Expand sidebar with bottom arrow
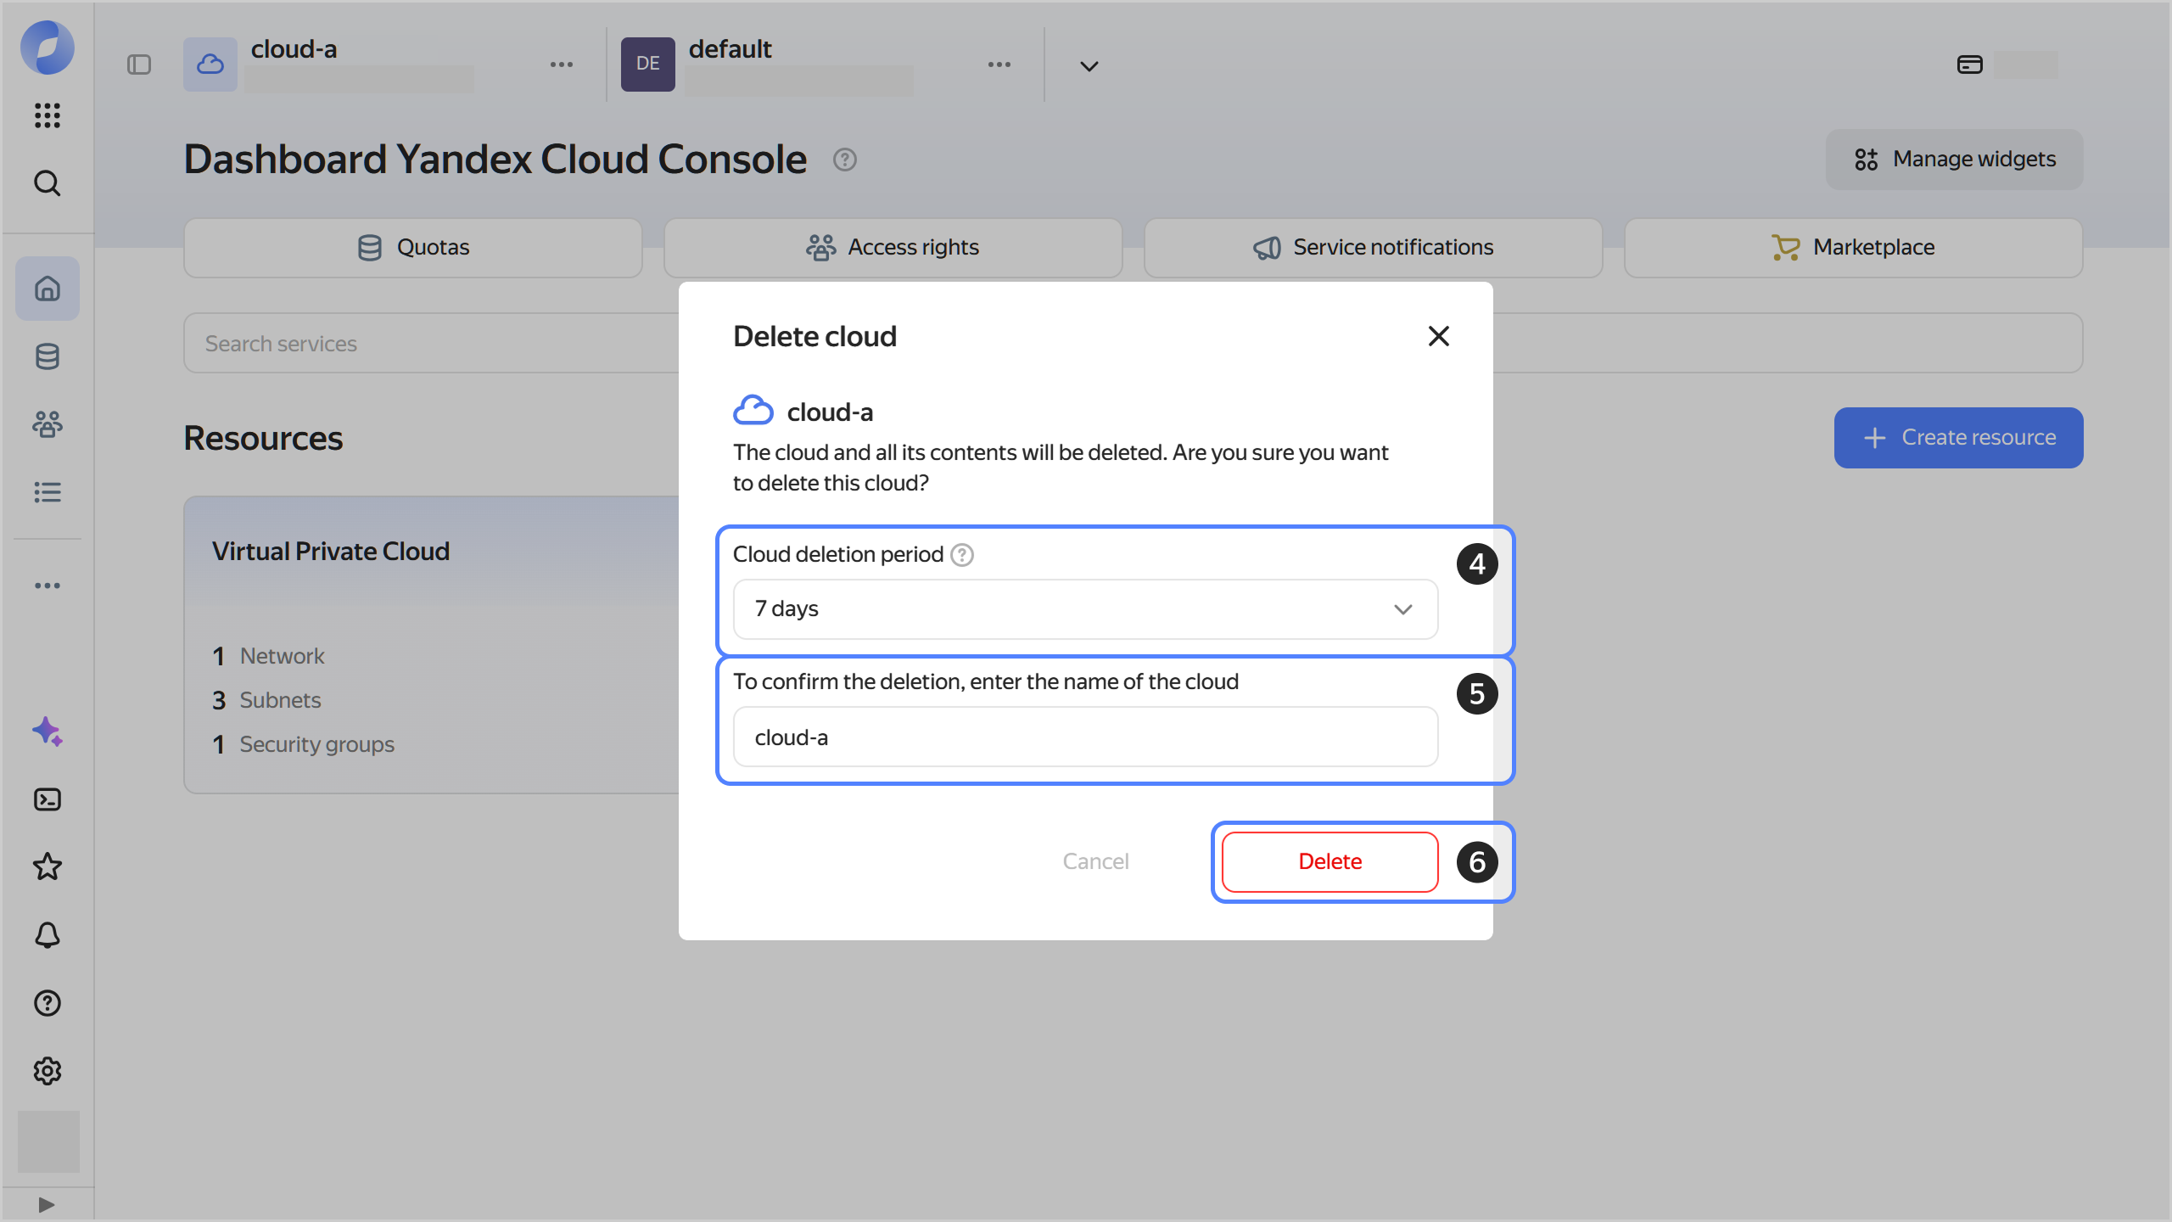The image size is (2172, 1222). coord(48,1205)
